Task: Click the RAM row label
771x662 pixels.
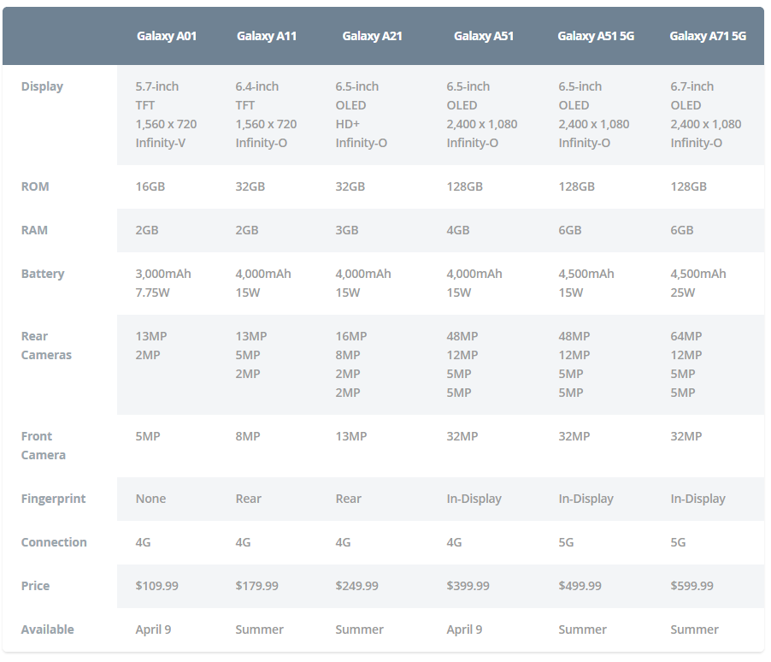Action: tap(34, 230)
